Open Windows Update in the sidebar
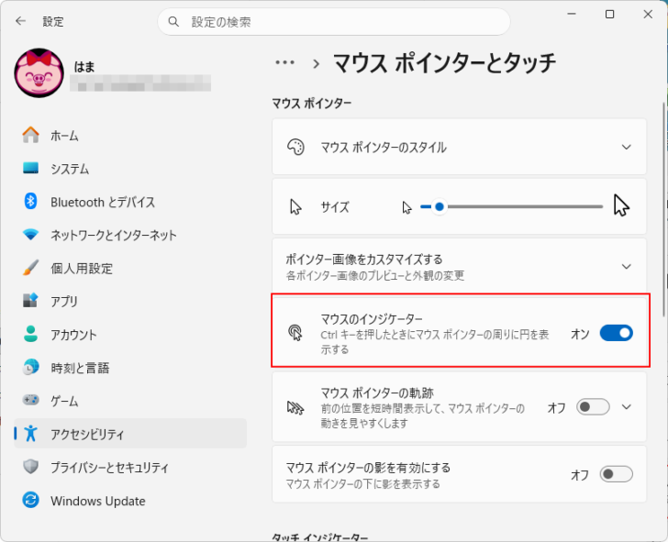 pyautogui.click(x=130, y=501)
